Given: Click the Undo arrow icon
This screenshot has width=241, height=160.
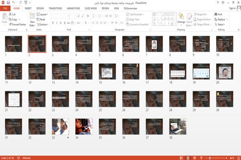Looking at the screenshot, I should coord(14,3).
